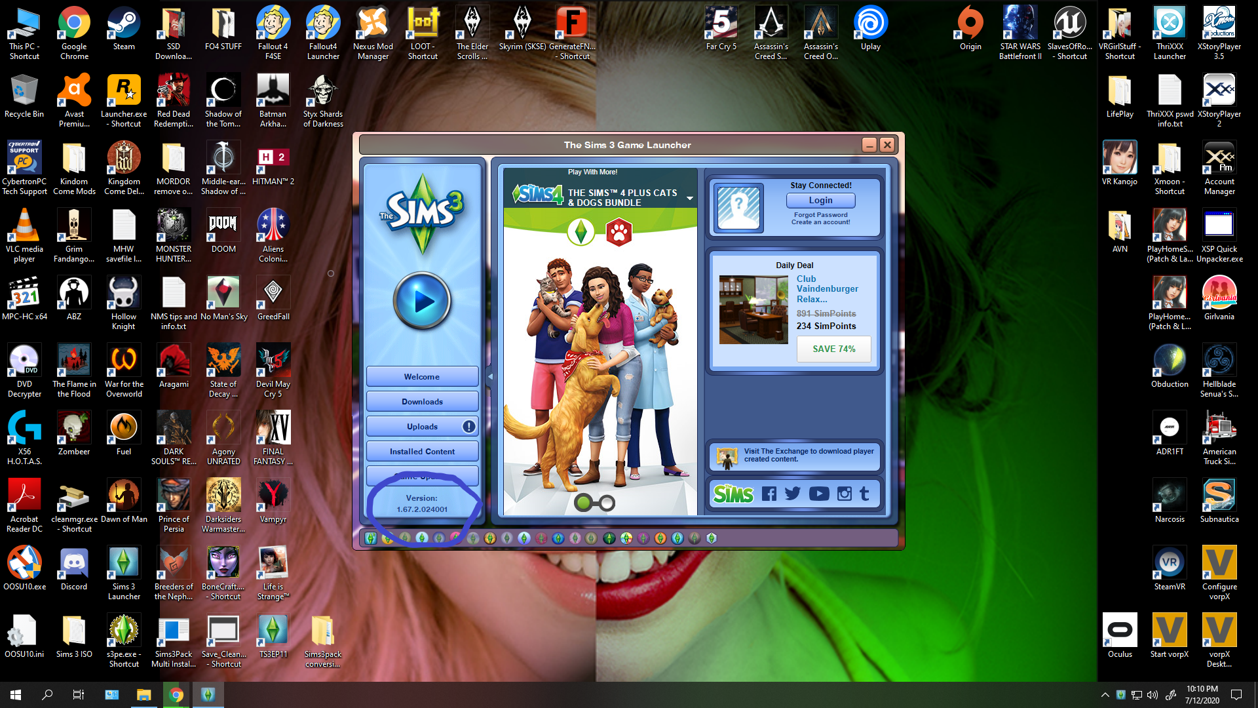Click the Create an account link
This screenshot has width=1258, height=708.
coord(820,222)
